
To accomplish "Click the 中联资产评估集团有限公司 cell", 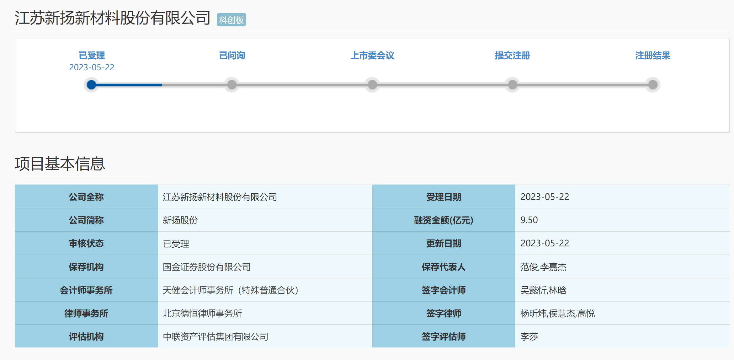I will tap(215, 336).
